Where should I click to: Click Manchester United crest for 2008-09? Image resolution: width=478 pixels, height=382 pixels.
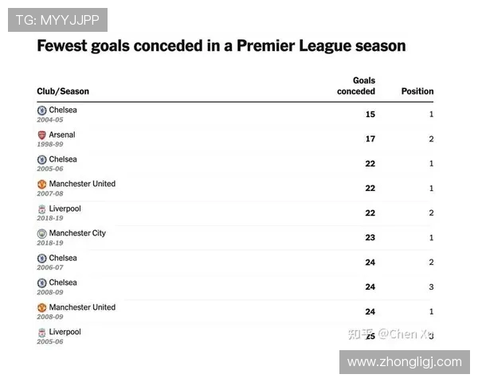[41, 308]
